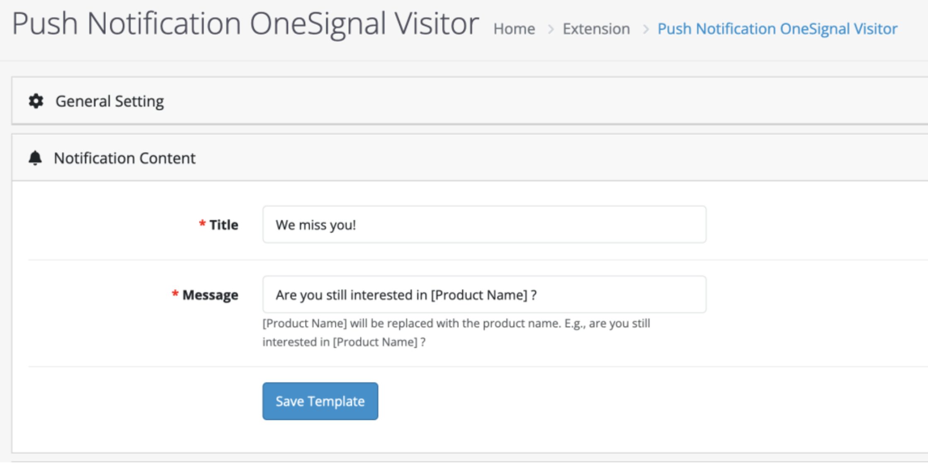Collapse the Notification Content panel header
This screenshot has width=928, height=466.
click(470, 158)
